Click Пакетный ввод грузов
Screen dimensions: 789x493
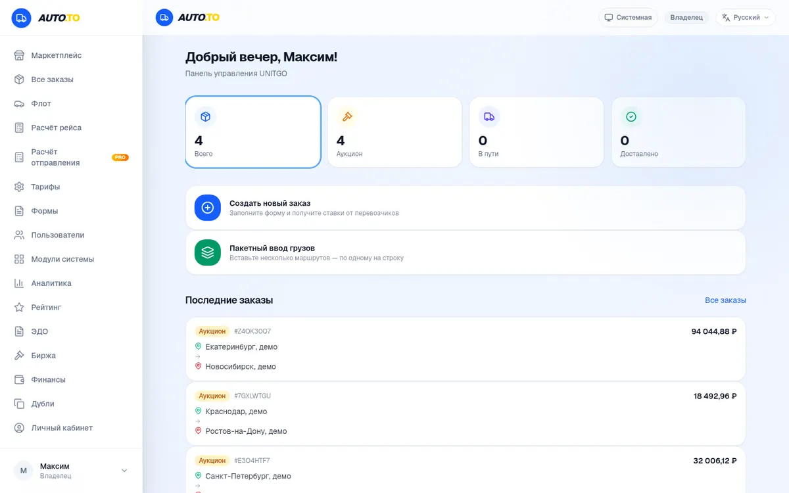[x=466, y=252]
